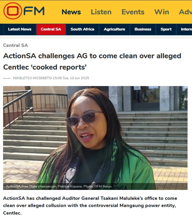
Task: Open the News menu
Action: point(71,12)
